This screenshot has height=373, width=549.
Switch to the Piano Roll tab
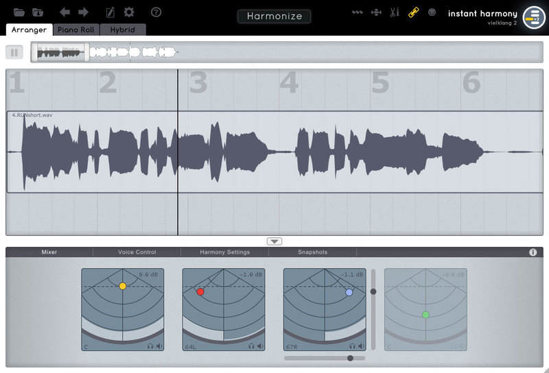(x=76, y=30)
